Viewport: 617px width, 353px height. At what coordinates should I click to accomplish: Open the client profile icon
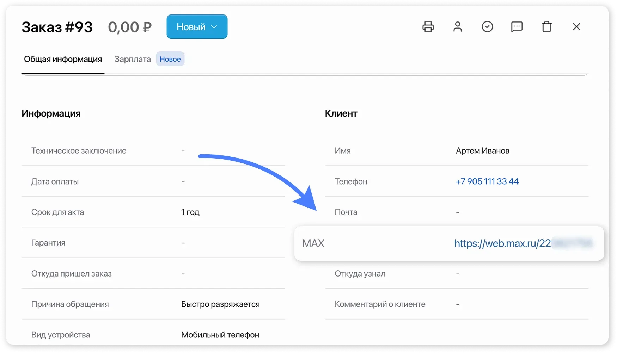457,26
